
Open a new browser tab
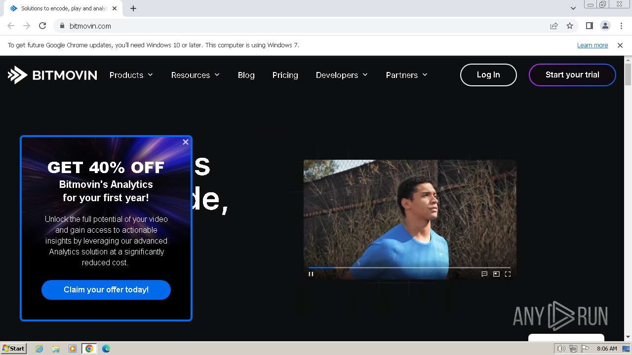133,8
